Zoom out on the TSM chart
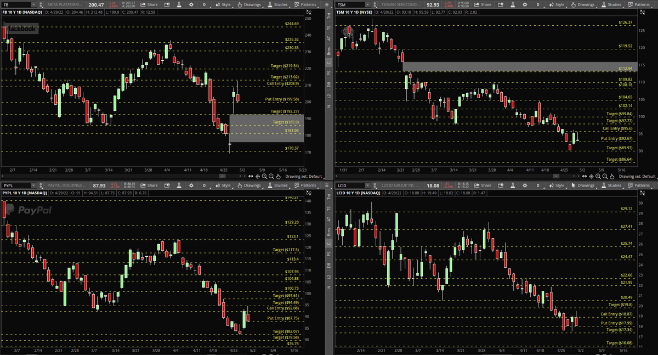This screenshot has height=355, width=658. point(605,177)
